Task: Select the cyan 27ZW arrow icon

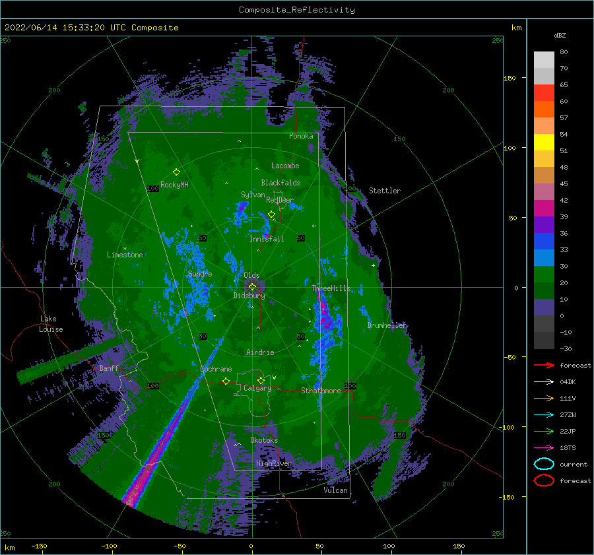Action: click(x=544, y=415)
